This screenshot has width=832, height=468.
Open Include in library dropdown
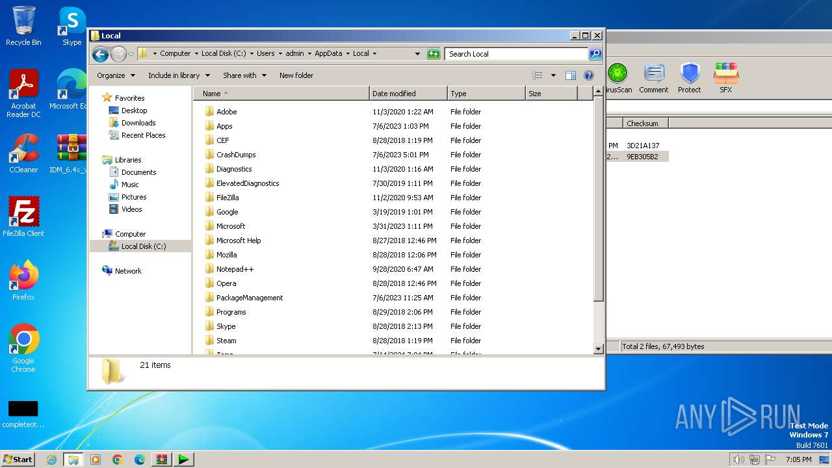pos(179,75)
